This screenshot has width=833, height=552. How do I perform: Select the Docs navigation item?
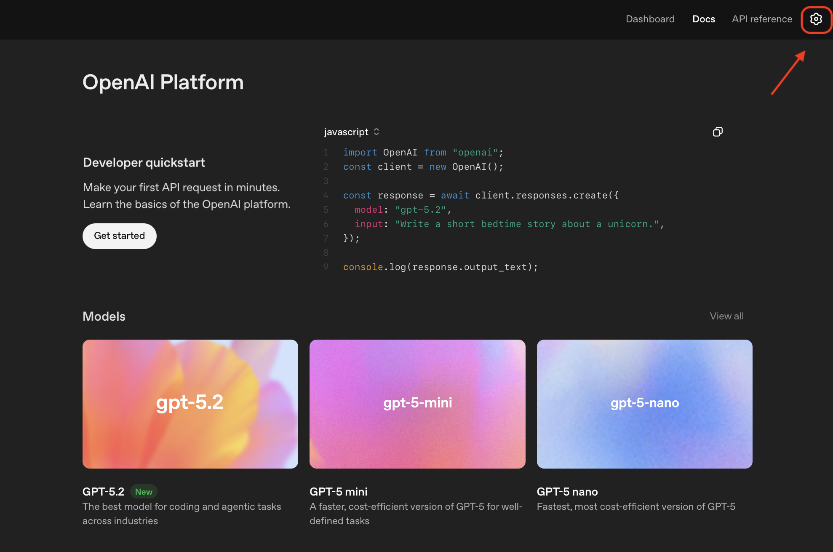coord(703,19)
